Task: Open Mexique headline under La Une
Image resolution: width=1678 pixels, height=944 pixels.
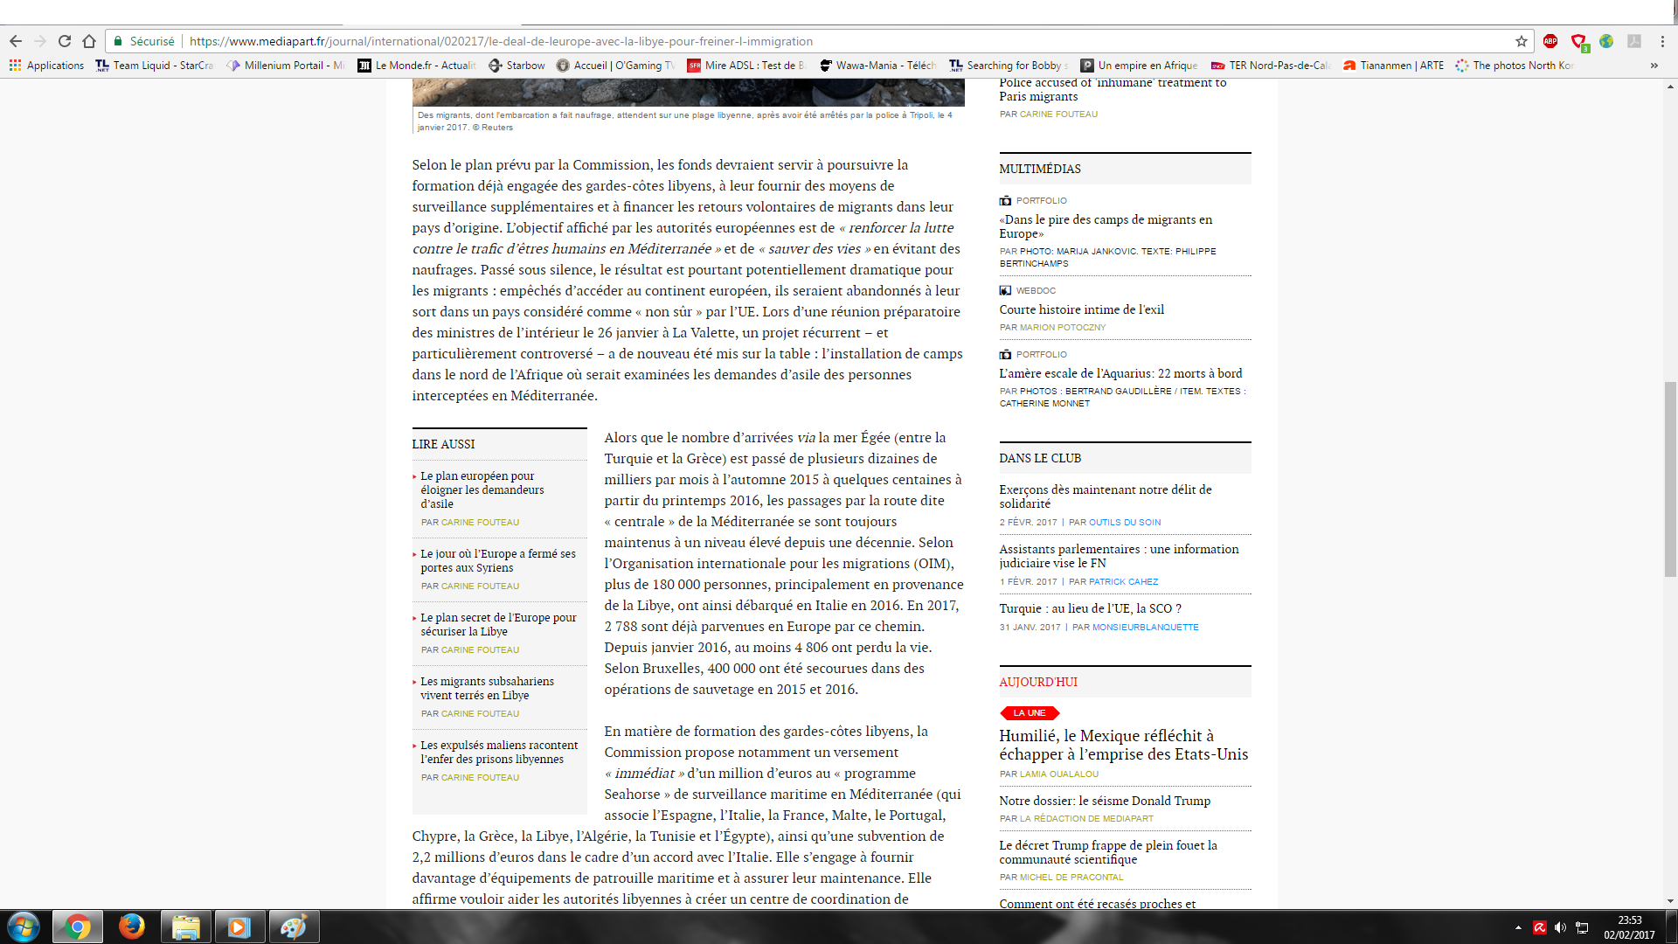Action: [1123, 745]
